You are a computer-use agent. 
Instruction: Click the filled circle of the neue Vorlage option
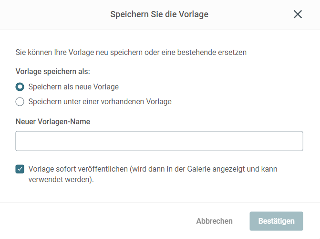pos(20,87)
